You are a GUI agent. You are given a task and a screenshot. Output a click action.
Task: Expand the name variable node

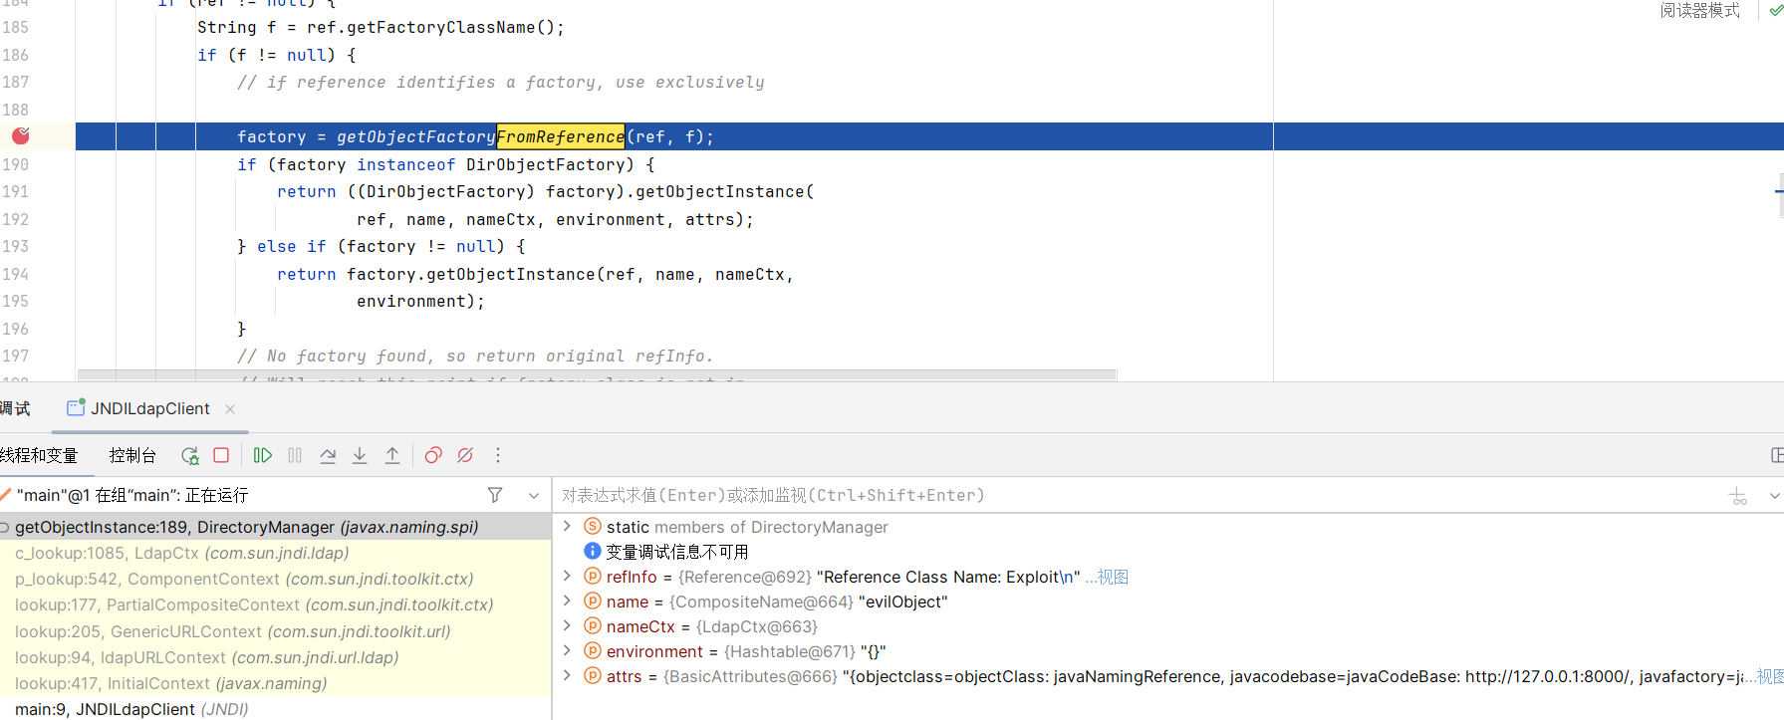(x=567, y=600)
